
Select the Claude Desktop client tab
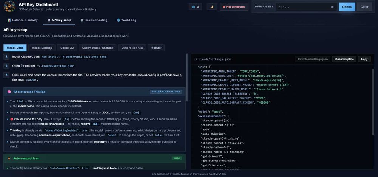tap(42, 48)
